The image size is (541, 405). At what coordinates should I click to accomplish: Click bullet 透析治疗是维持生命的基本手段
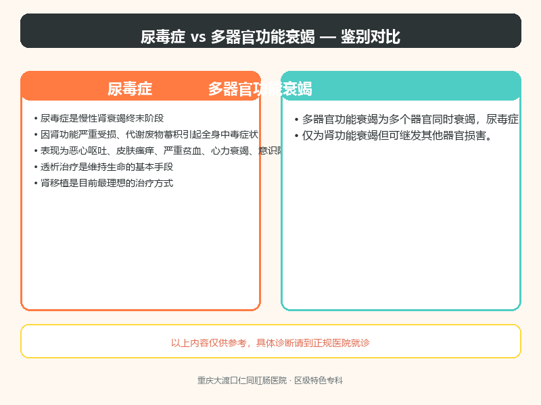coord(103,167)
